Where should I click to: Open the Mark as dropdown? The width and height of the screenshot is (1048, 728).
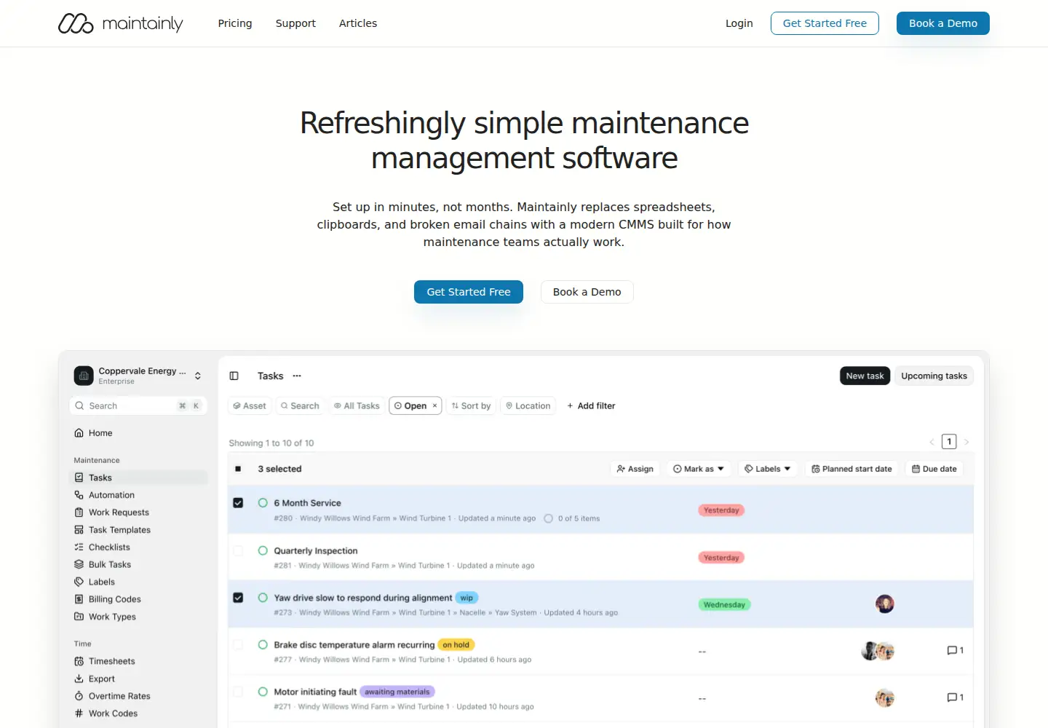click(x=699, y=469)
